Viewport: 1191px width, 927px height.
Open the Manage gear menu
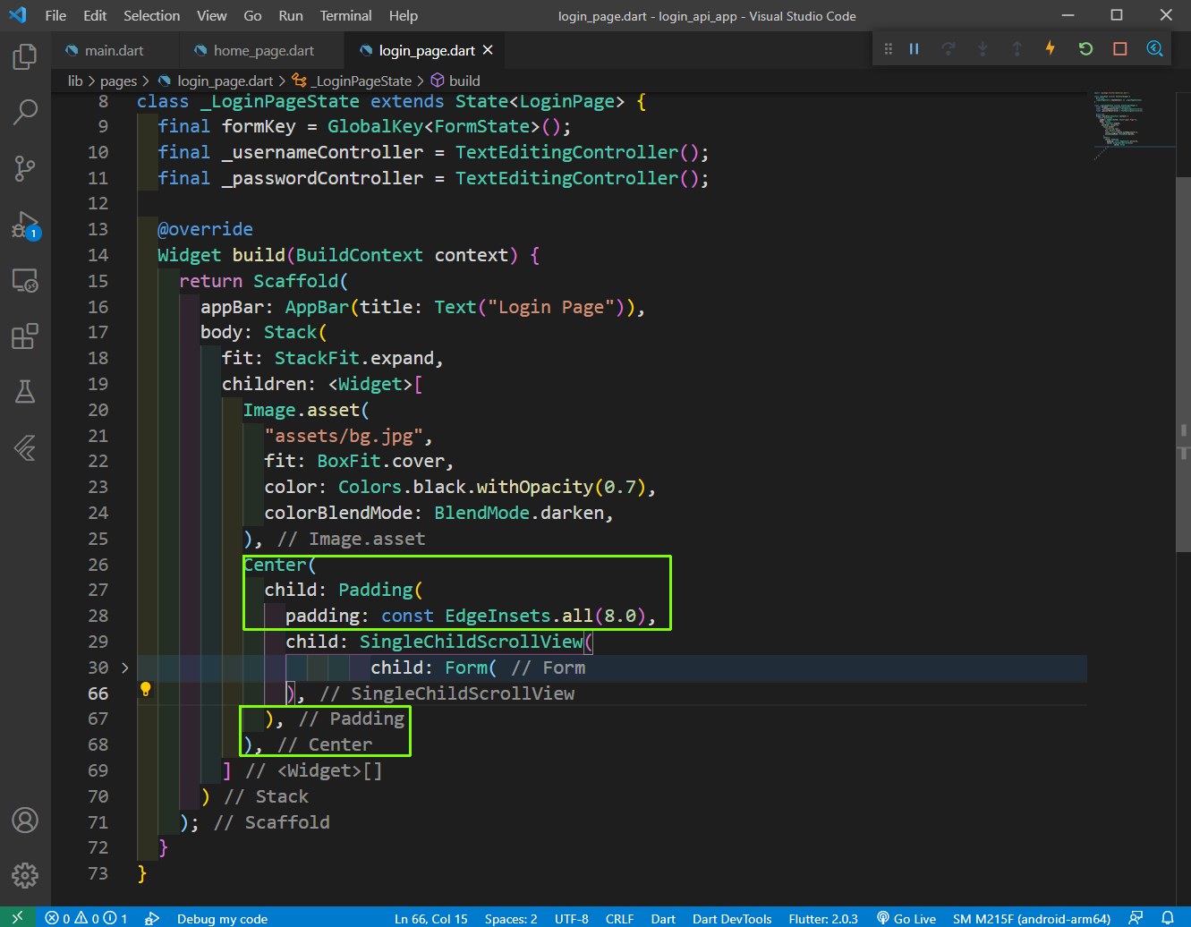[25, 875]
